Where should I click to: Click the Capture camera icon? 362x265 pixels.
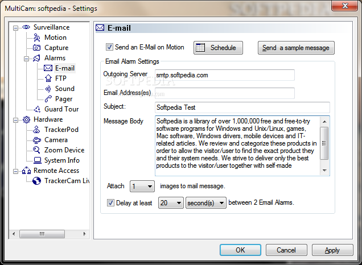coord(36,48)
